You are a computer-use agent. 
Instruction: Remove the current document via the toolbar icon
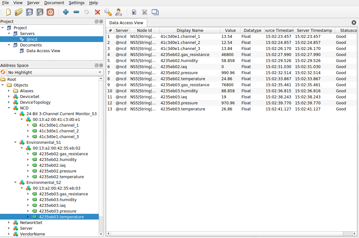coord(144,12)
